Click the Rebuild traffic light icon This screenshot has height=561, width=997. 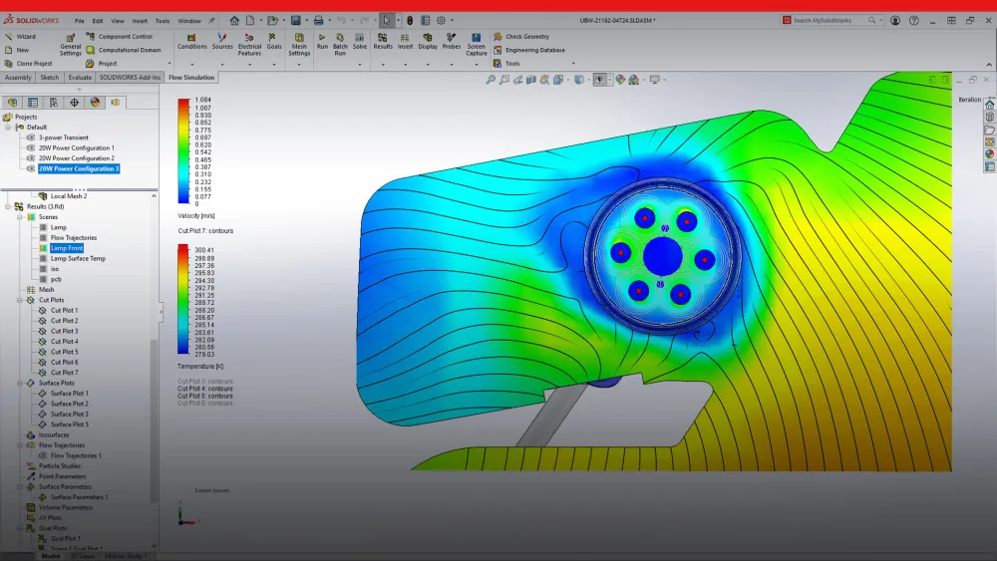click(410, 20)
